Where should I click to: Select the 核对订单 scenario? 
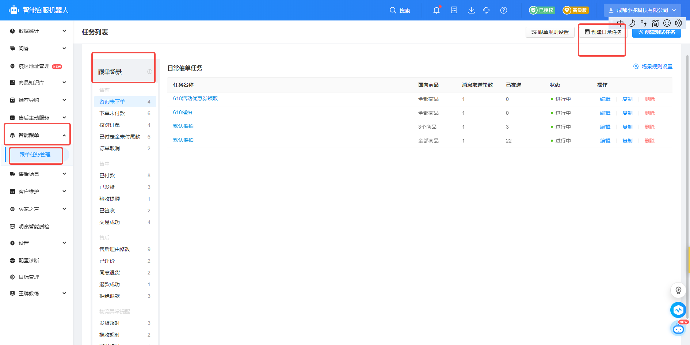coord(125,125)
